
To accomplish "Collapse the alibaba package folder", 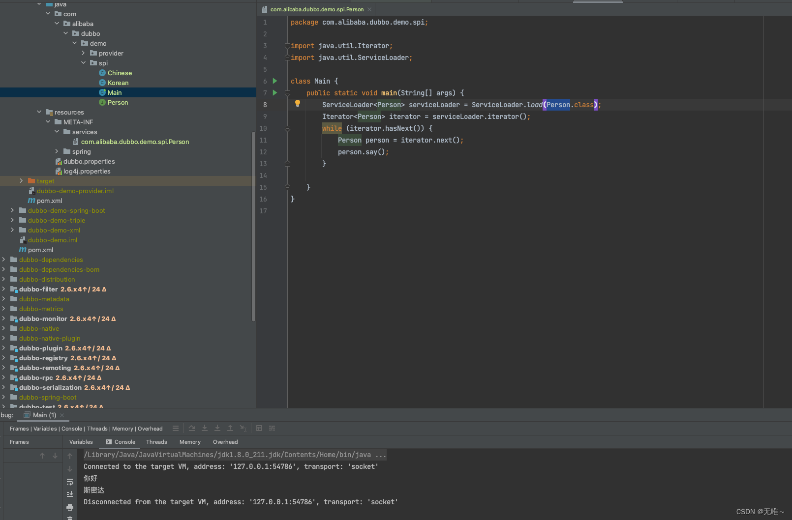I will (57, 24).
